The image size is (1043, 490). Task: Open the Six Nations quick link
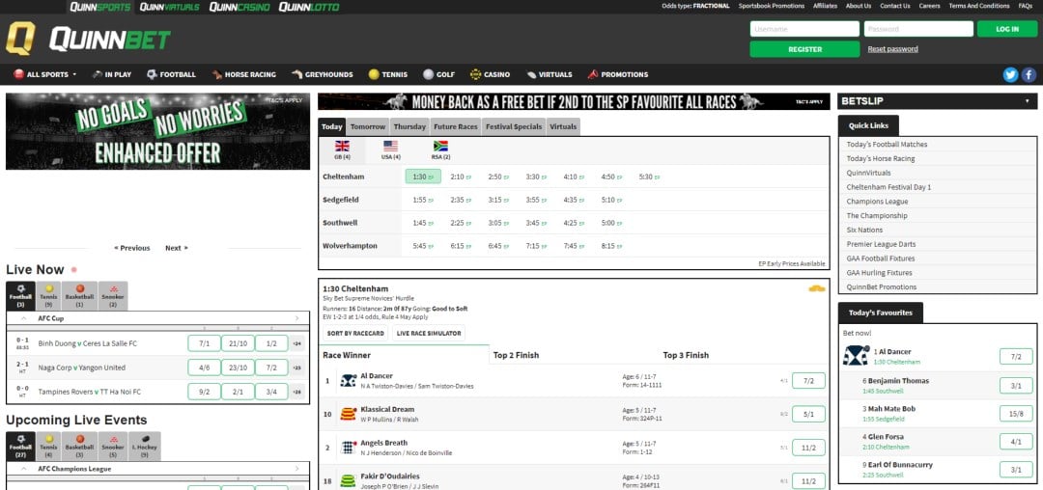click(x=864, y=230)
